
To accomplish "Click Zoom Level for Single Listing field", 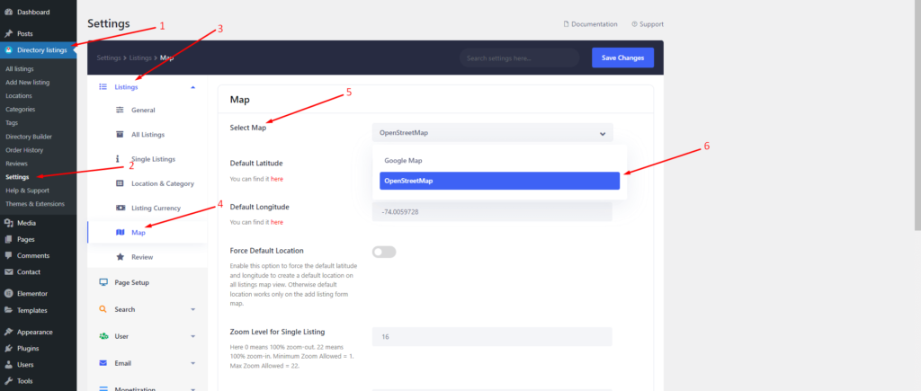I will (492, 337).
